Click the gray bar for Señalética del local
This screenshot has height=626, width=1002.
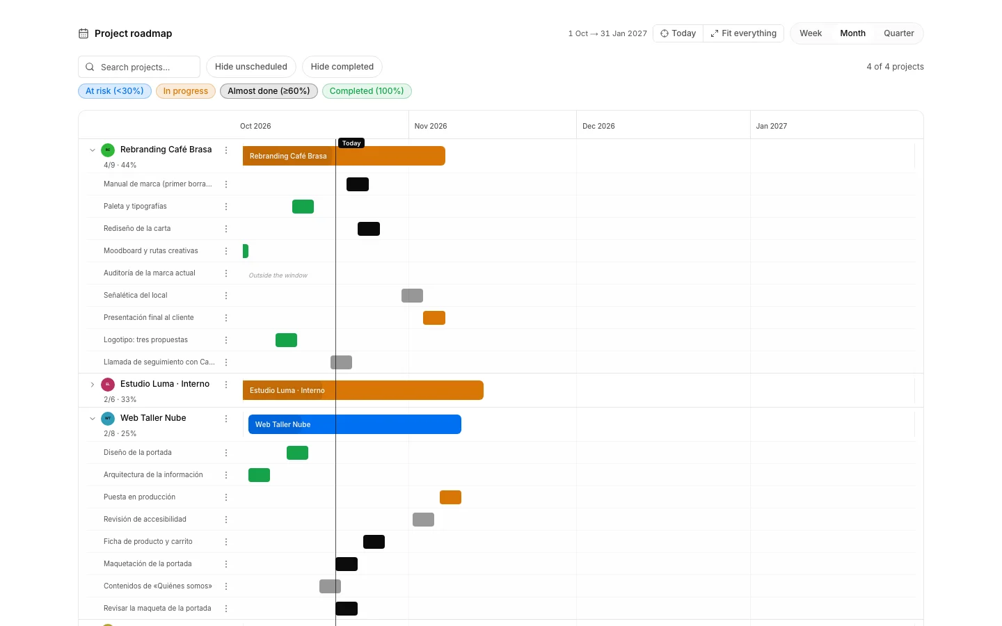[x=413, y=296]
